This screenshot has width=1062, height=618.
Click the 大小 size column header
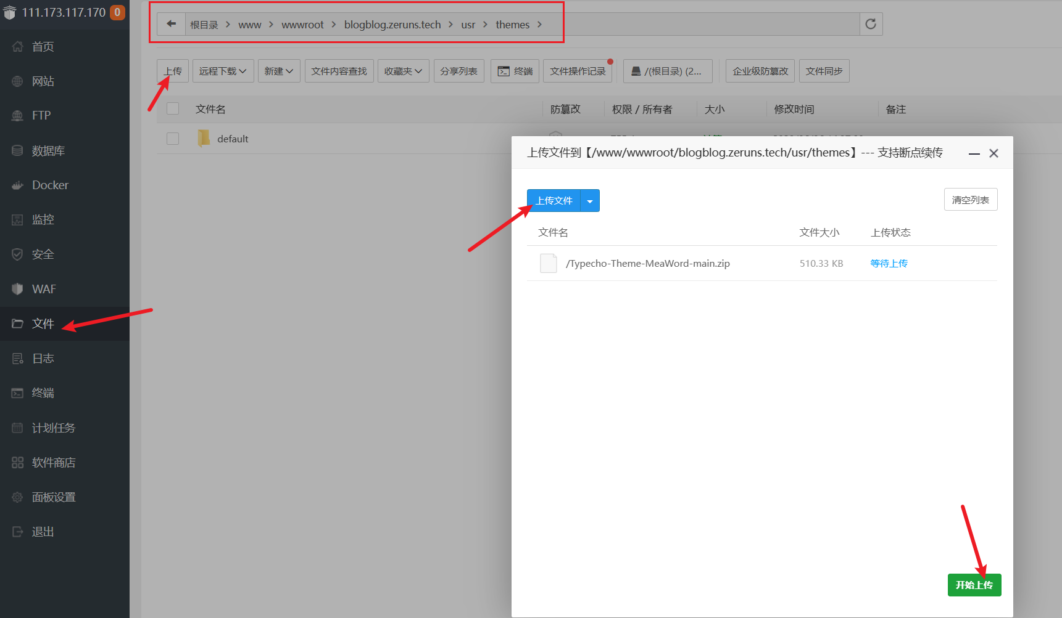coord(715,109)
